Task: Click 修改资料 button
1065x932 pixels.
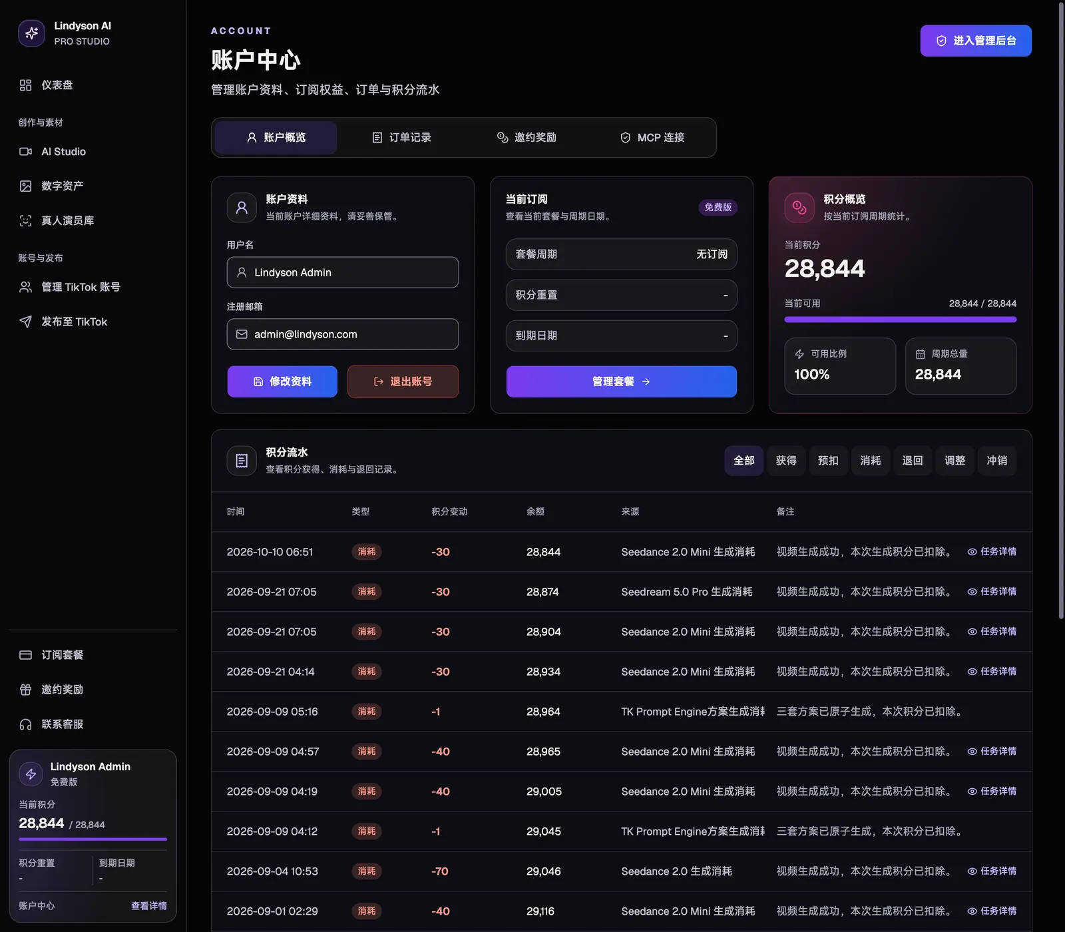Action: [x=282, y=381]
